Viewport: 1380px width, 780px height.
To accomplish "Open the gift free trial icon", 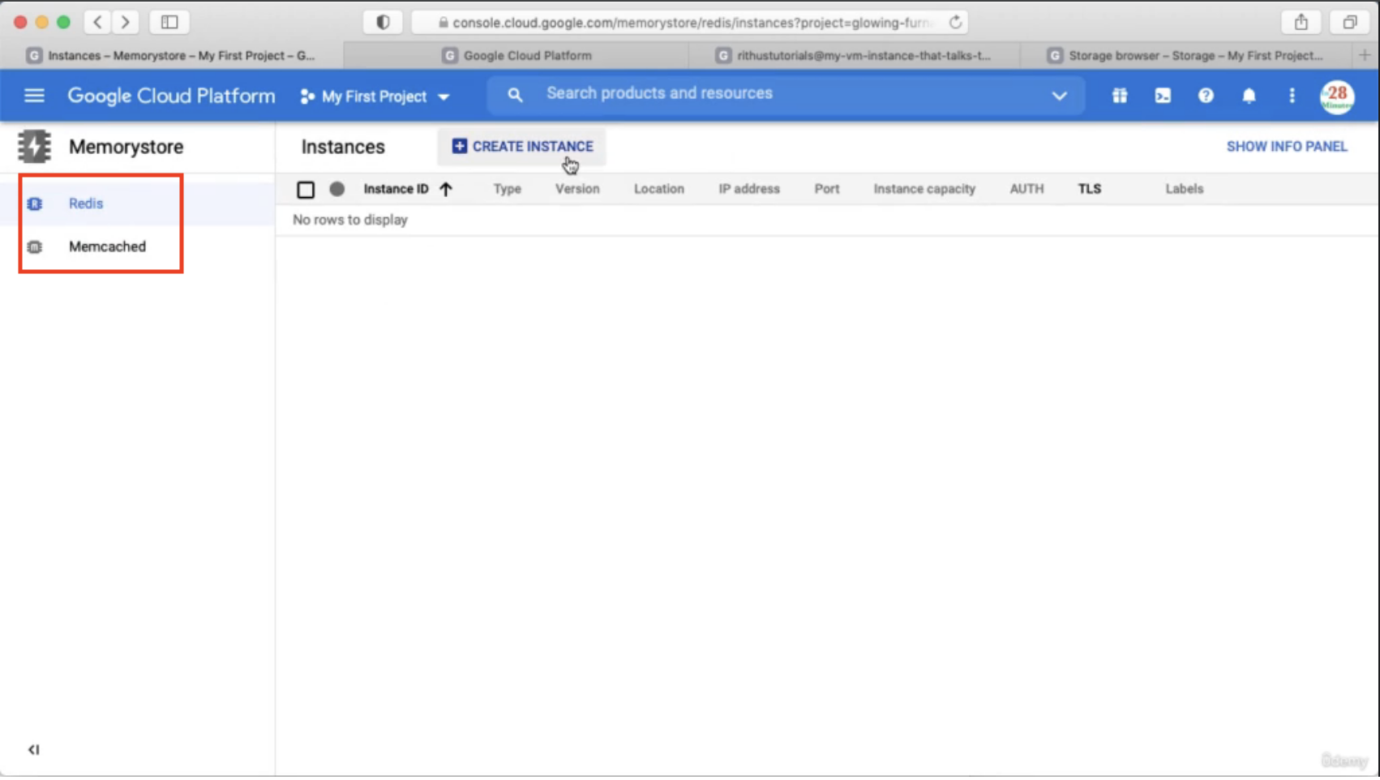I will (x=1119, y=96).
